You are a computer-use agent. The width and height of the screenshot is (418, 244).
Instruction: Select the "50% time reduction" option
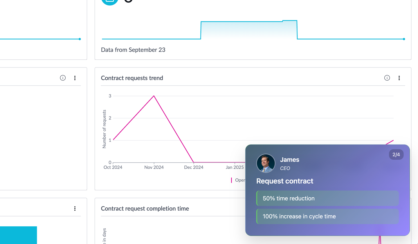click(327, 199)
